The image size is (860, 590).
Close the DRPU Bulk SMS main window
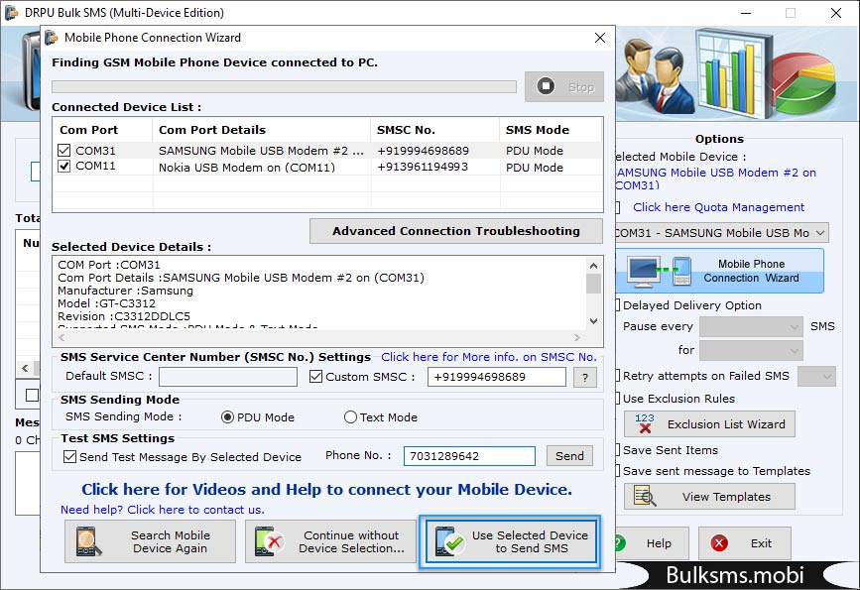(x=836, y=13)
